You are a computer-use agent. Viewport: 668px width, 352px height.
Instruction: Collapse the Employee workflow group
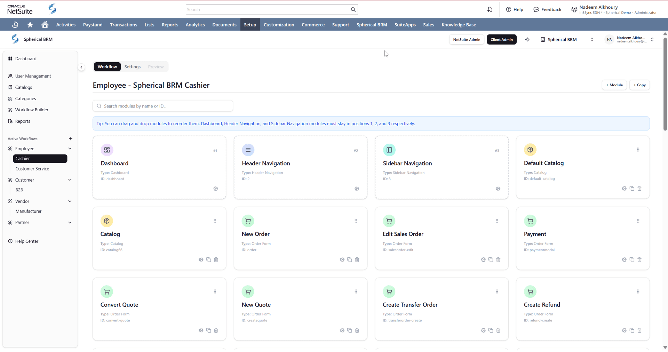pyautogui.click(x=70, y=149)
